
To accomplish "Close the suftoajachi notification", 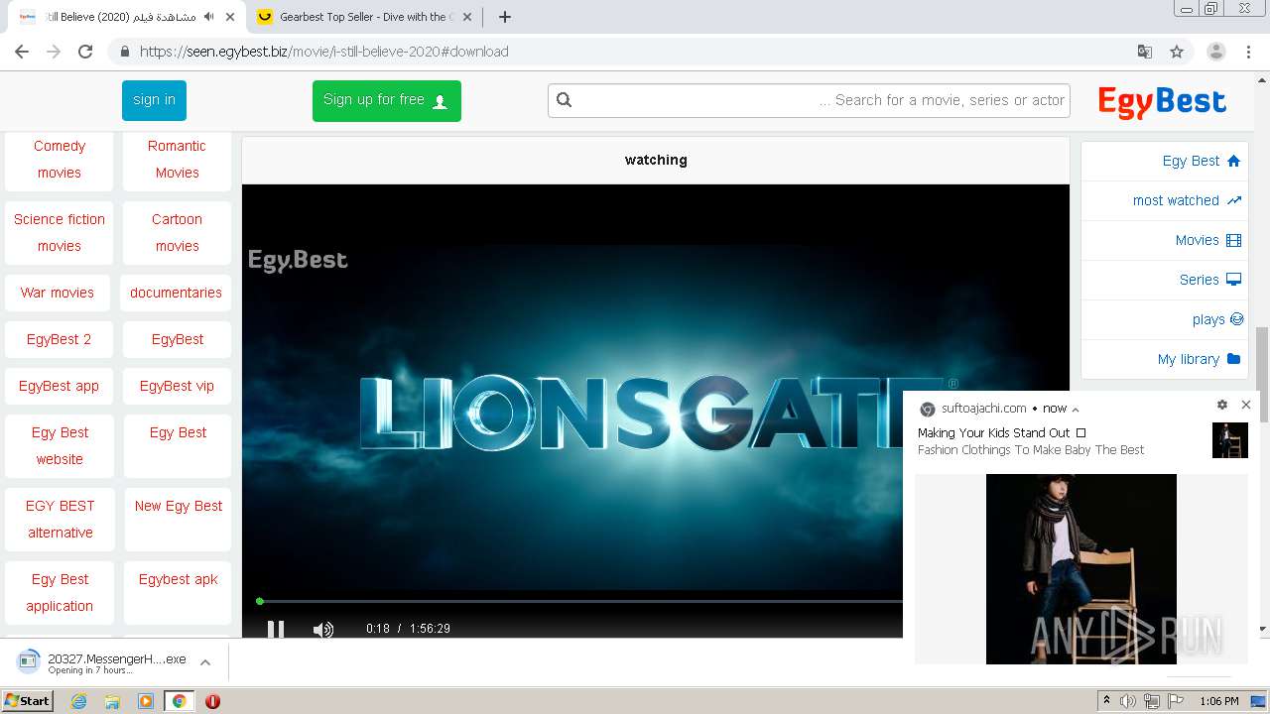I will click(1246, 405).
